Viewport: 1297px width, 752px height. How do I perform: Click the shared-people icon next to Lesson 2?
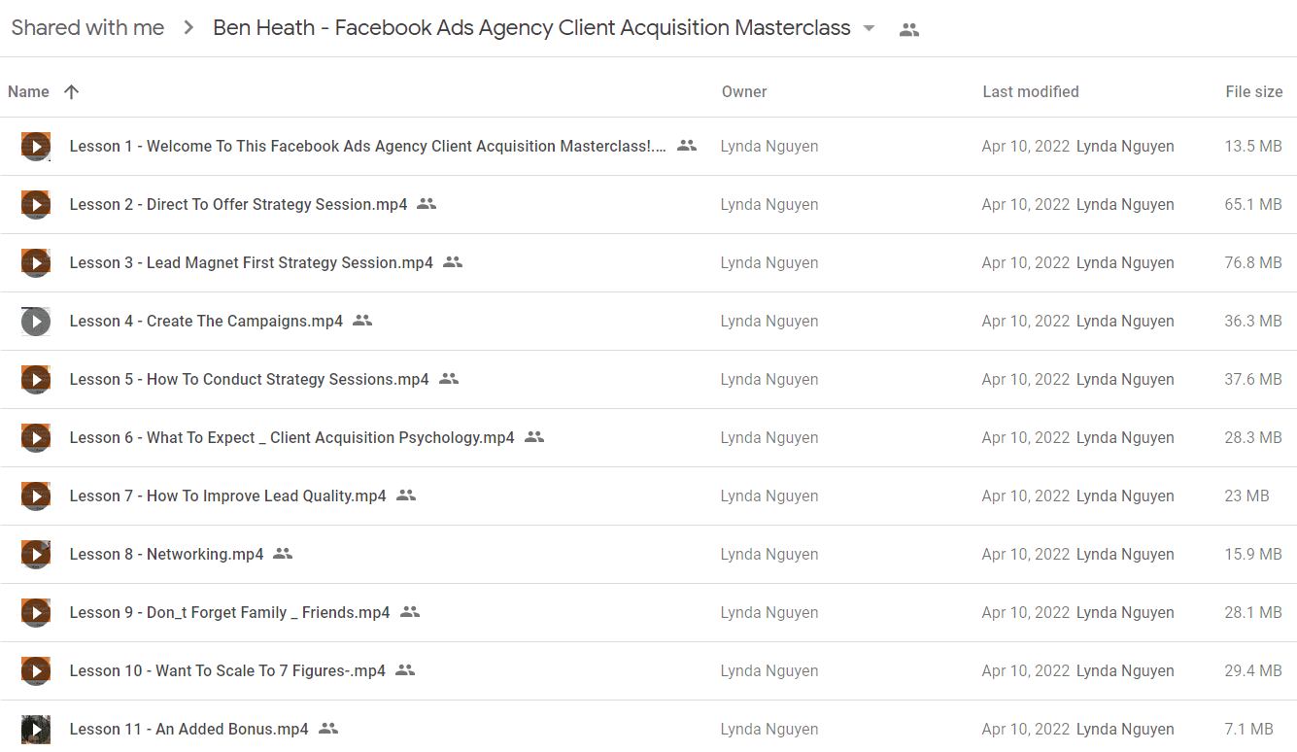[427, 204]
